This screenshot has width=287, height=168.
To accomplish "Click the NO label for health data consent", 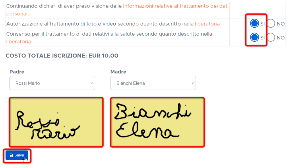I will tap(281, 38).
